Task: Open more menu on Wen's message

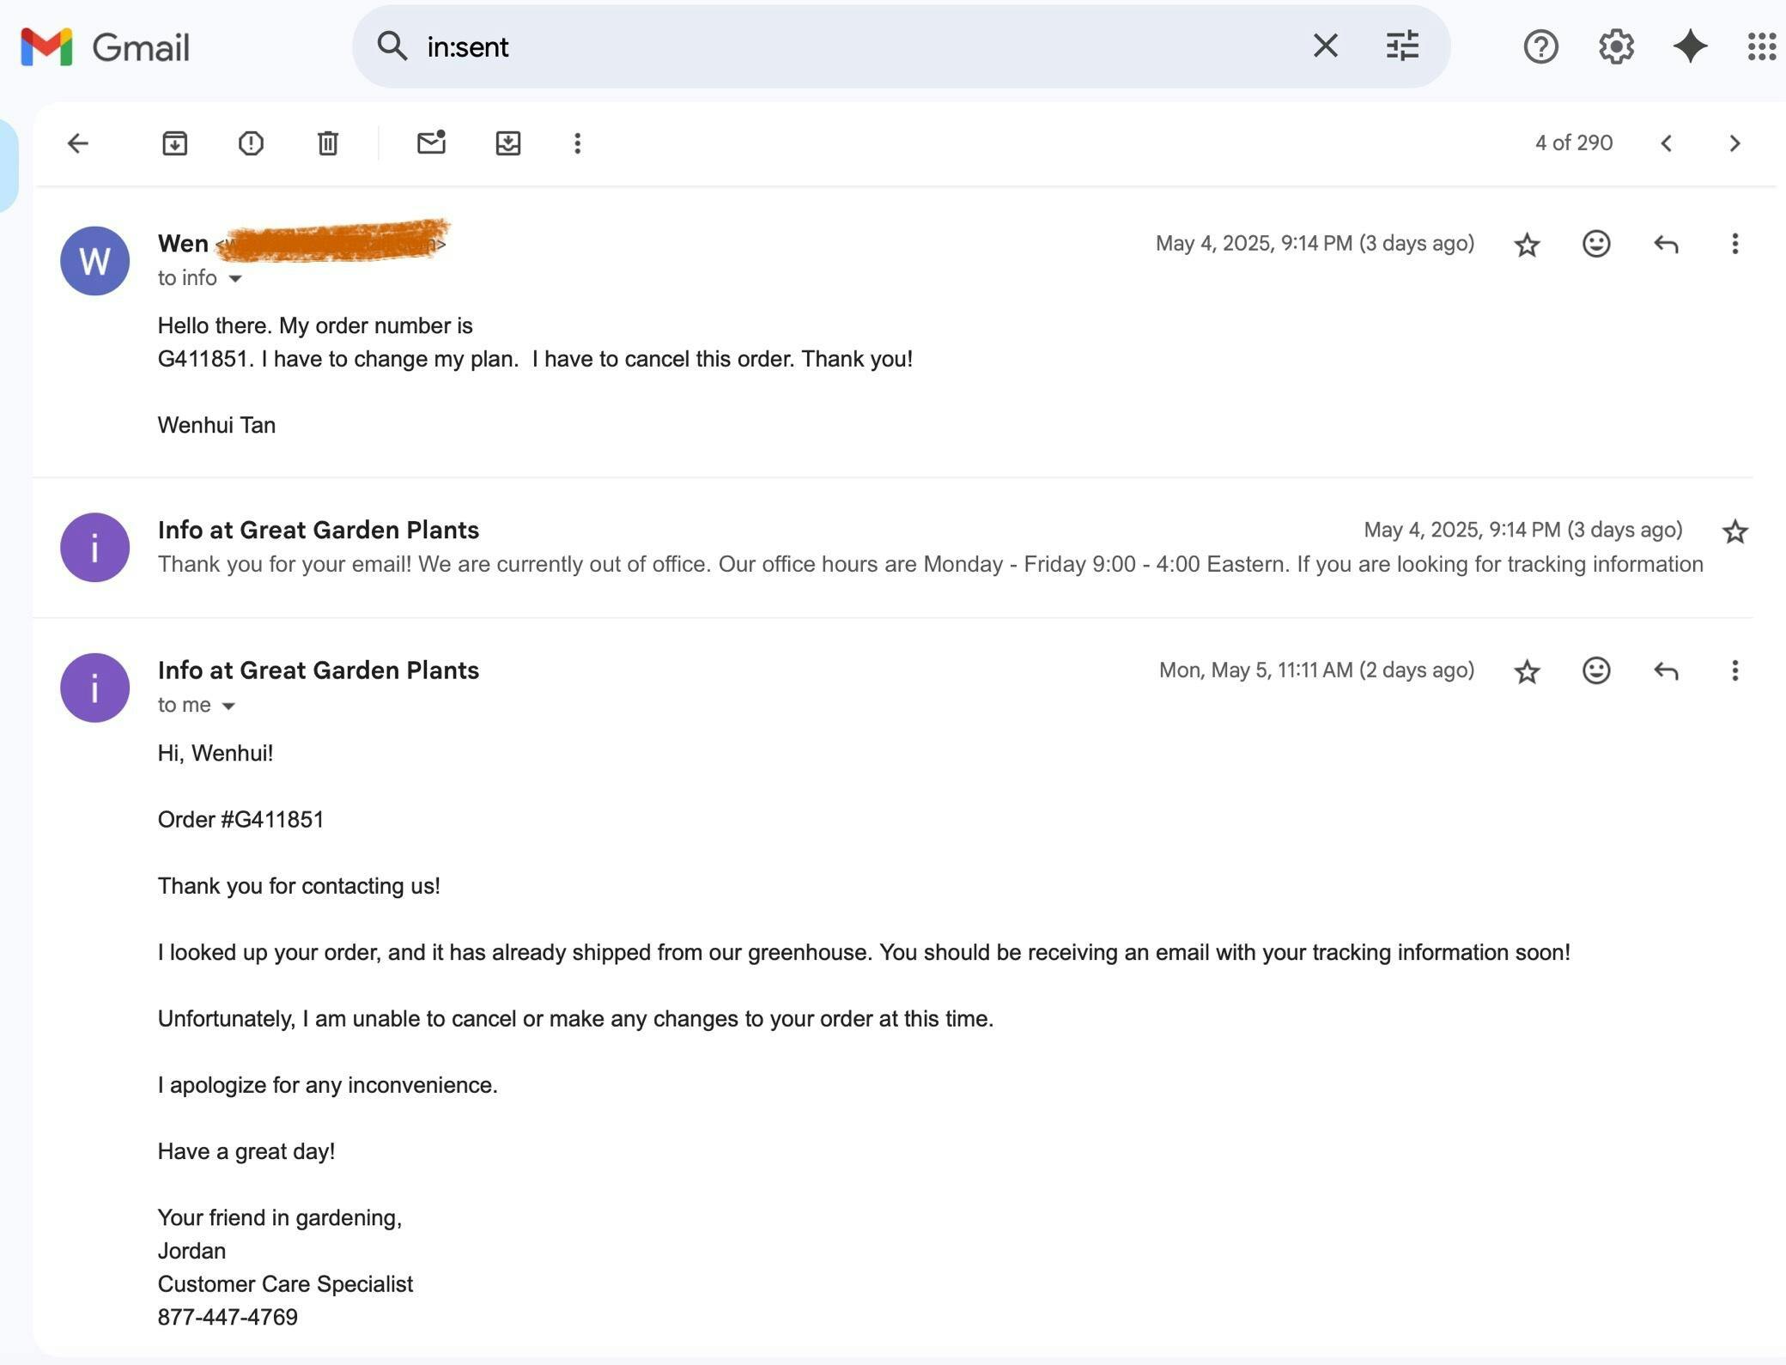Action: (1734, 245)
